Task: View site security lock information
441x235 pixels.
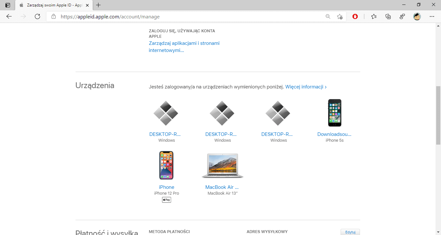Action: click(54, 16)
